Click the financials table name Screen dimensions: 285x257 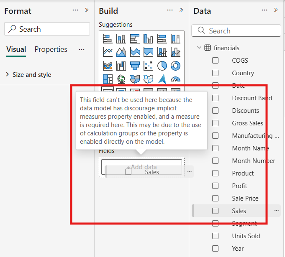pos(226,48)
